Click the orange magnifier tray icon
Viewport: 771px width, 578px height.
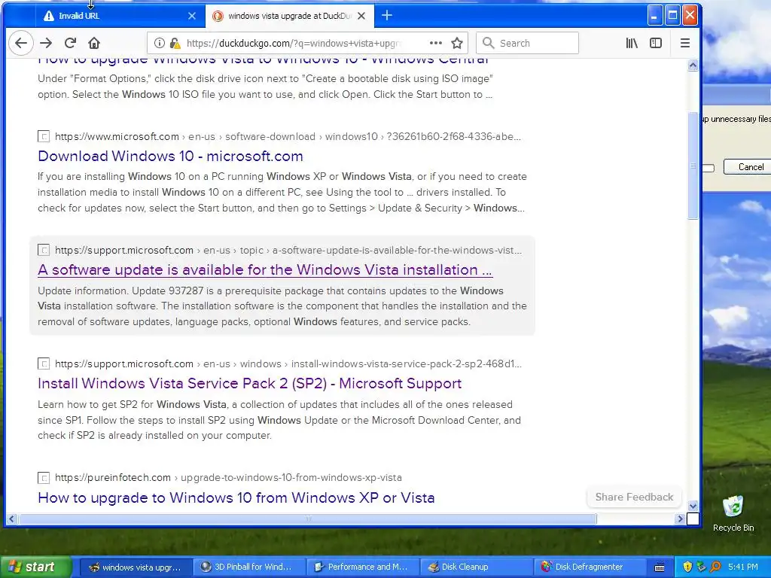pyautogui.click(x=715, y=567)
